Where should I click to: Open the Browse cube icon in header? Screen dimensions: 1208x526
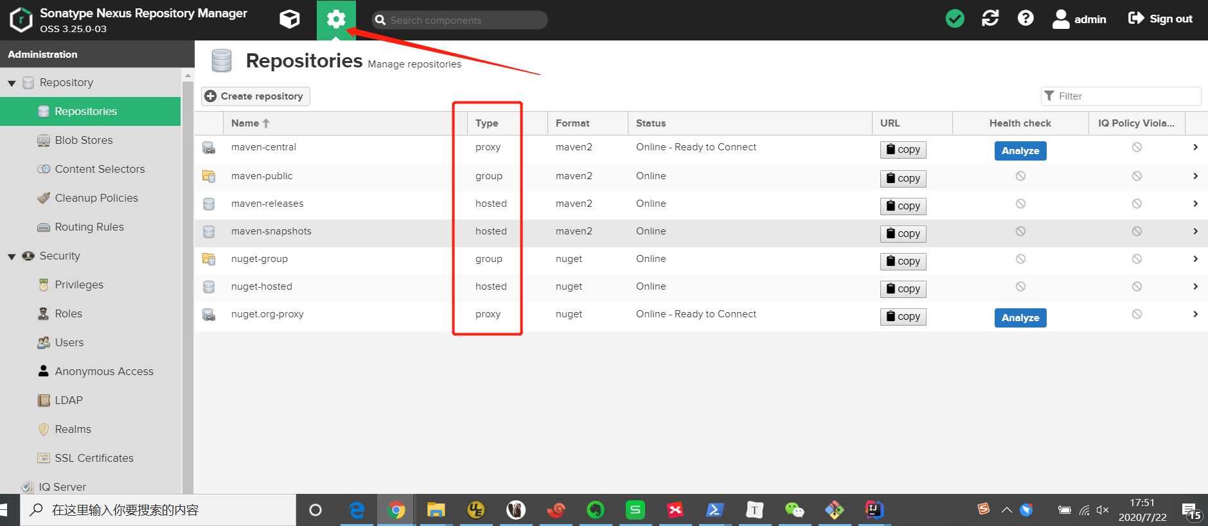pos(290,19)
